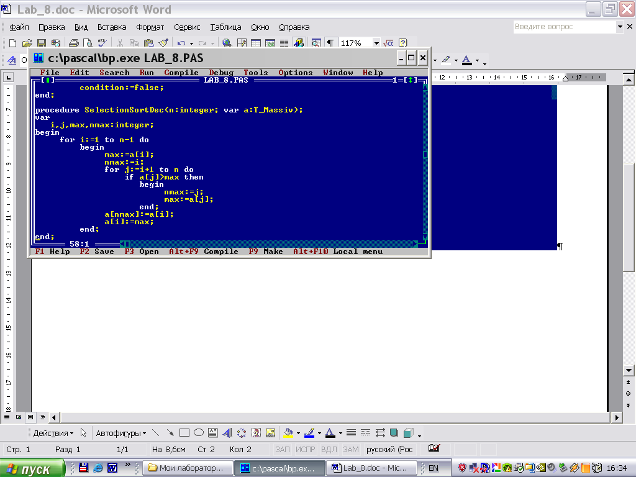The image size is (636, 477).
Task: Insert a Text Box from drawing toolbar
Action: click(212, 433)
